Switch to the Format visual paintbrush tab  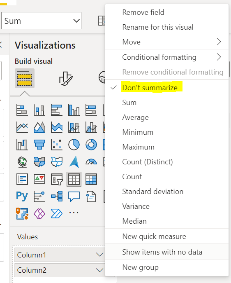coord(66,78)
